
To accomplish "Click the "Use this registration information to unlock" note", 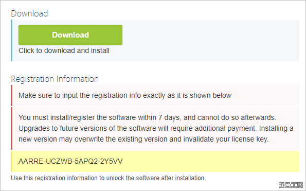I will pos(109,178).
